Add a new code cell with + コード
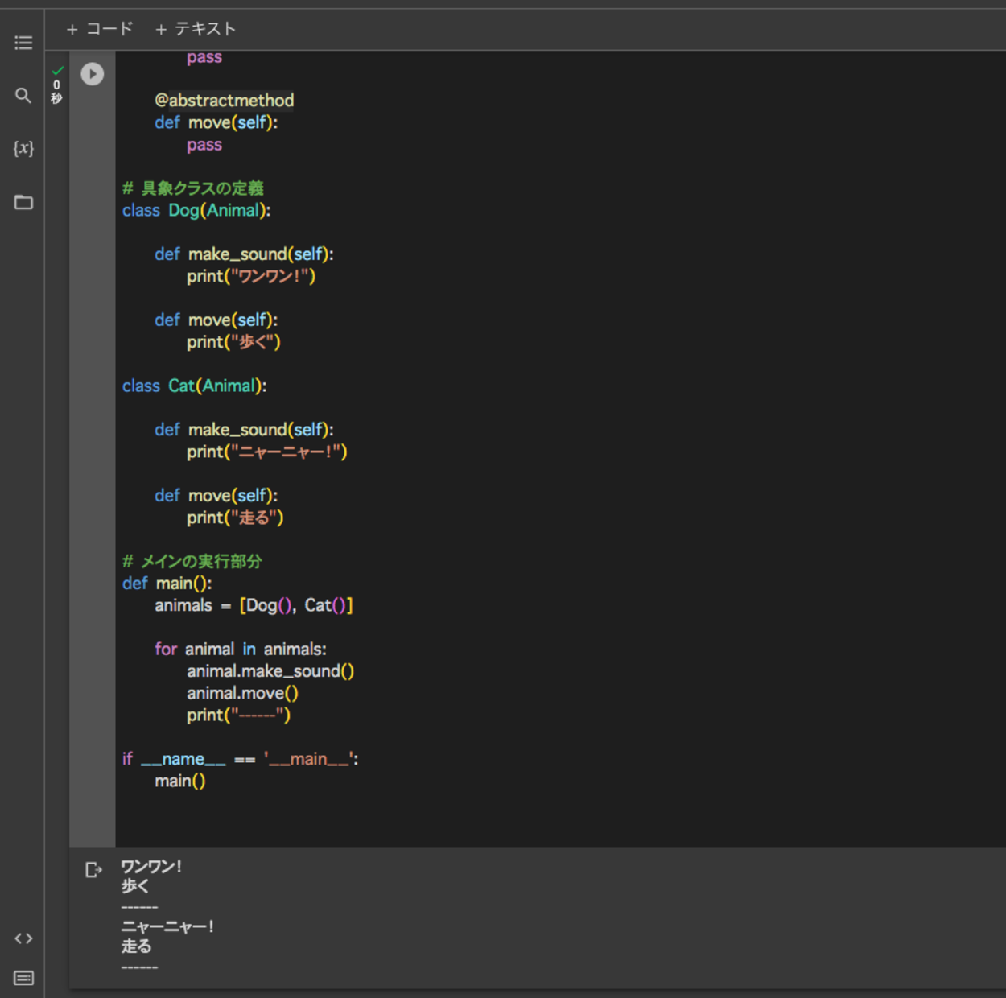The image size is (1006, 998). [x=100, y=29]
